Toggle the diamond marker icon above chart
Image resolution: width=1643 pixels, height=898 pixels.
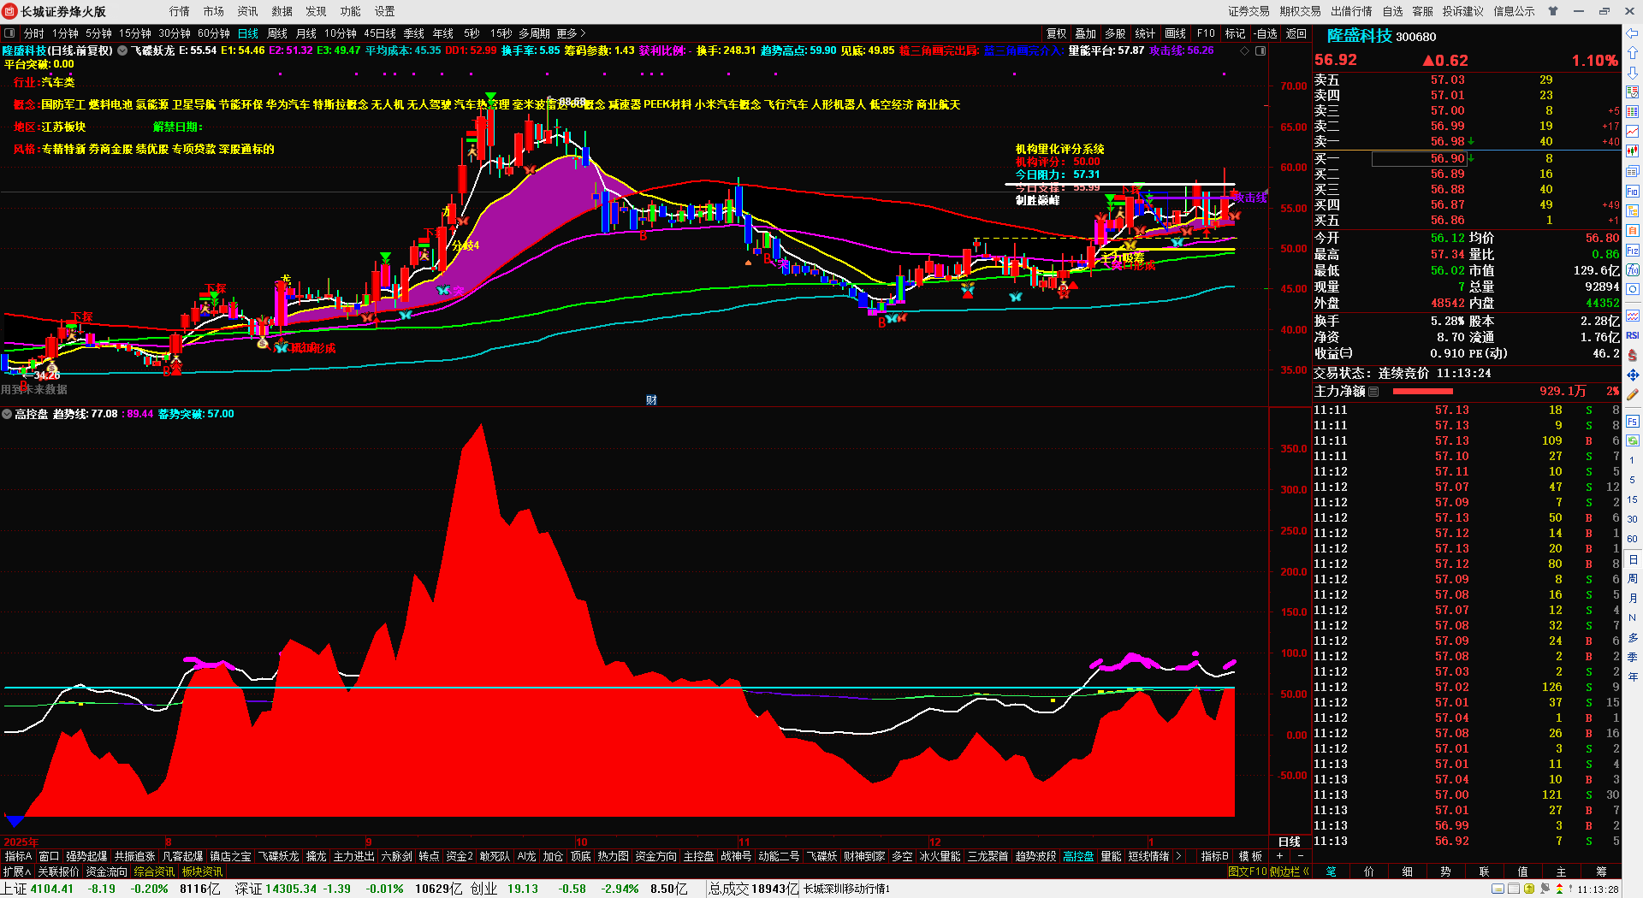pyautogui.click(x=1245, y=50)
